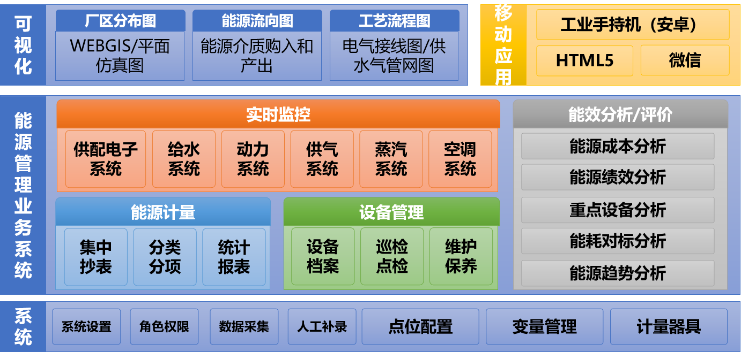Select the 统计报表 block
Screen dimensions: 741x352
(234, 257)
